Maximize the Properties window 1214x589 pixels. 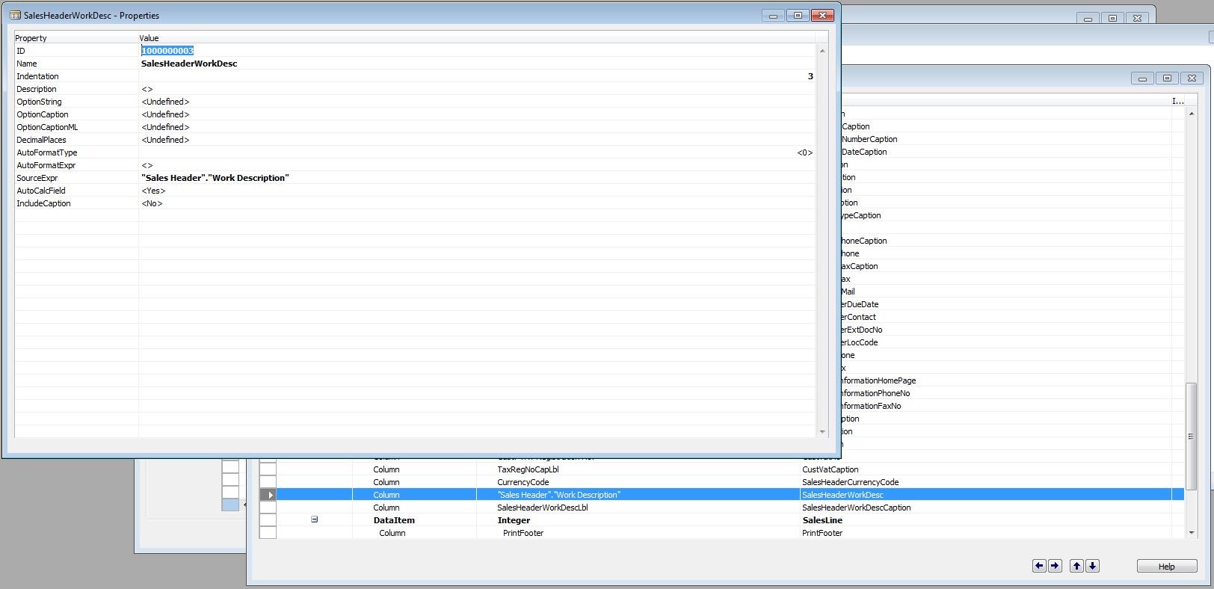click(x=798, y=15)
